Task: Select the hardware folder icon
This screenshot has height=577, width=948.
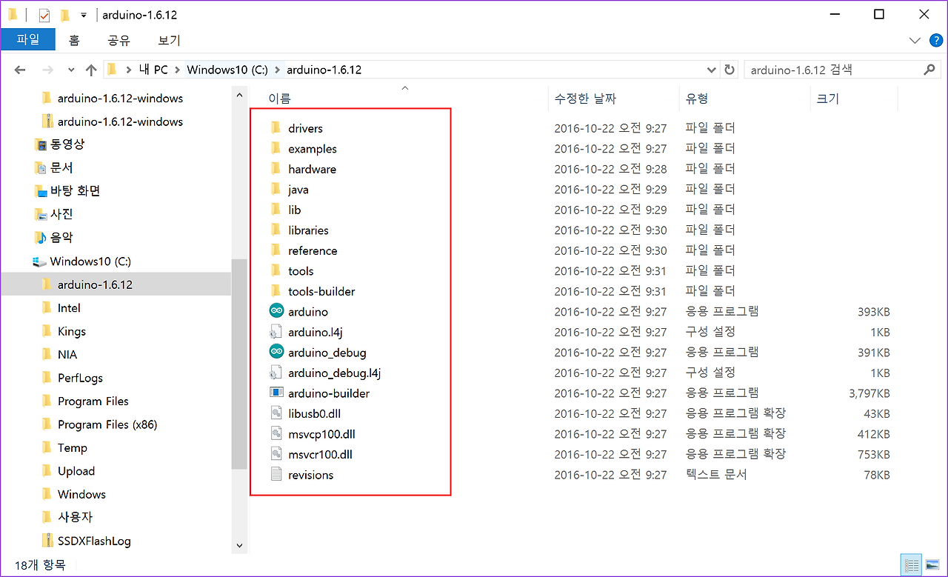Action: (x=276, y=169)
